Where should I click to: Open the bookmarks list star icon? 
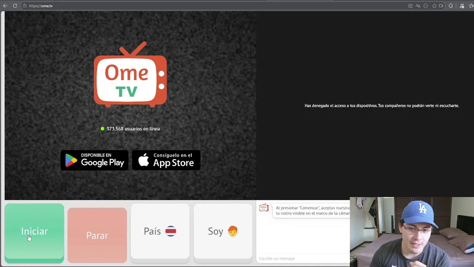pos(472,6)
